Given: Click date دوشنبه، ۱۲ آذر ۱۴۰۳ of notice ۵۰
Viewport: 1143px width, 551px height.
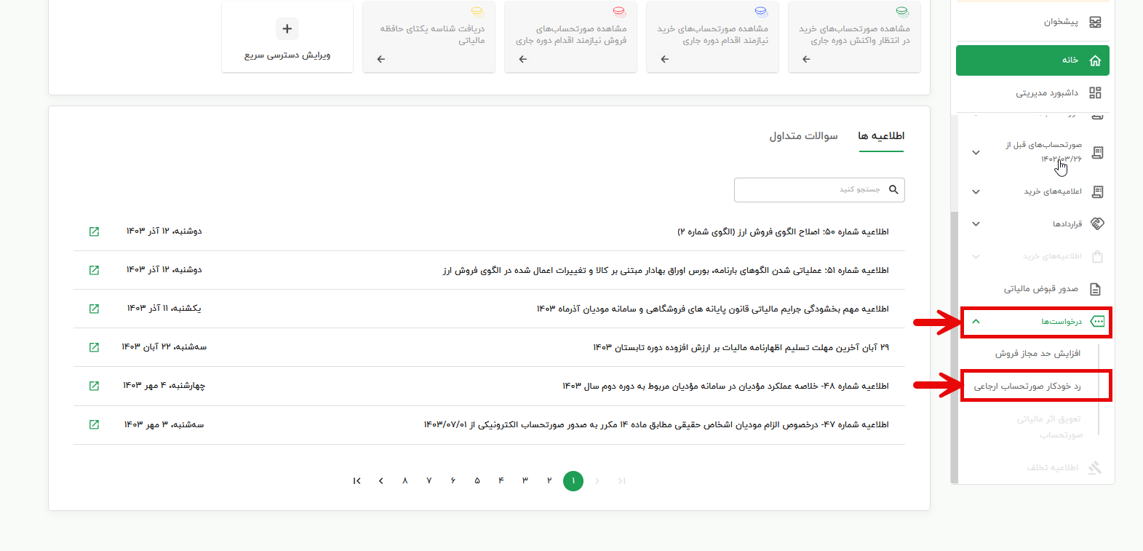Looking at the screenshot, I should (x=164, y=231).
